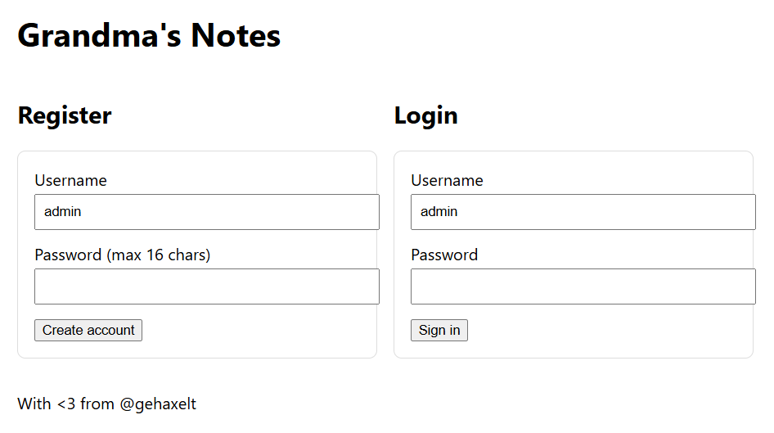Click the word "from" in the footer
This screenshot has width=774, height=433.
point(97,404)
